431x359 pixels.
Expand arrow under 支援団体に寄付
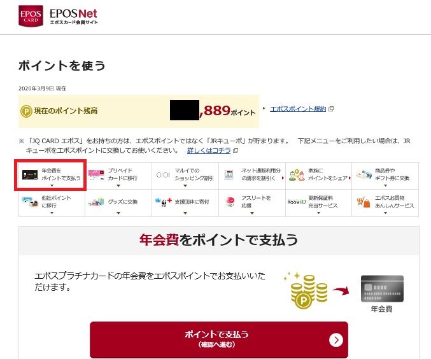[185, 213]
